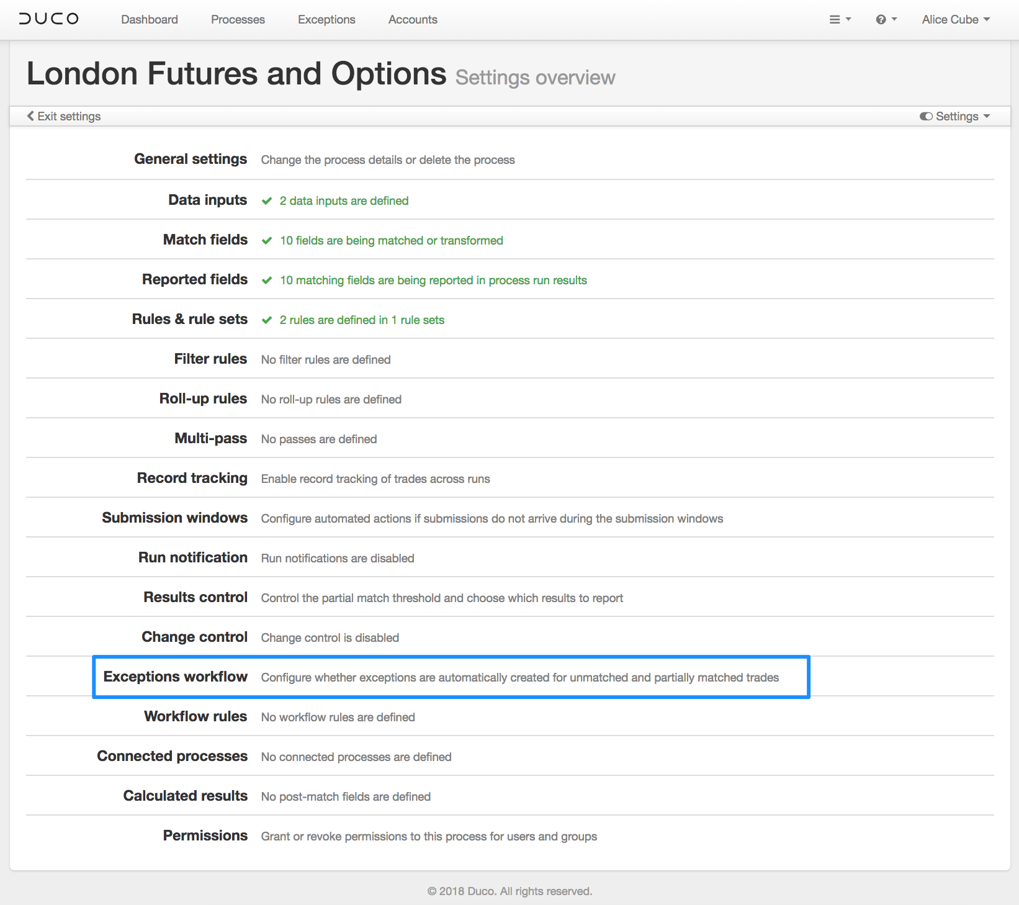This screenshot has height=905, width=1019.
Task: Expand the help menu dropdown arrow
Action: [894, 19]
